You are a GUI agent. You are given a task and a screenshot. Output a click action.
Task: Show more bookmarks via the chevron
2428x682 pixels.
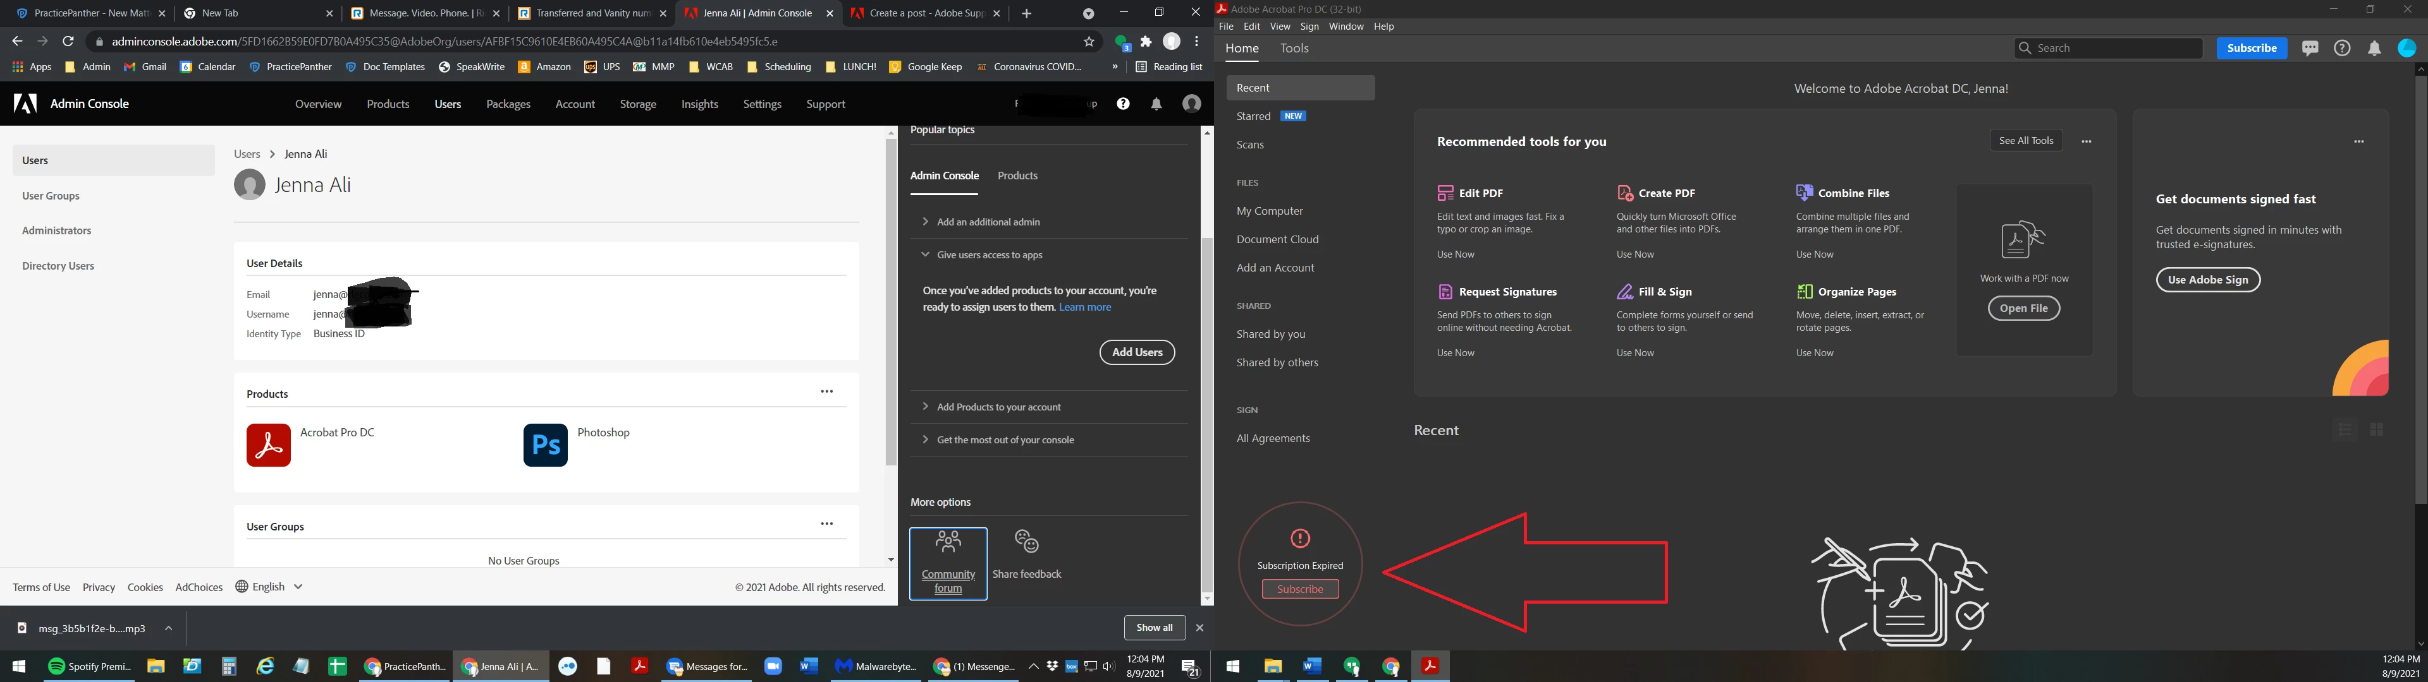(x=1114, y=67)
